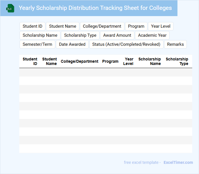Click the Award Amount tag
The width and height of the screenshot is (199, 174).
pos(117,35)
